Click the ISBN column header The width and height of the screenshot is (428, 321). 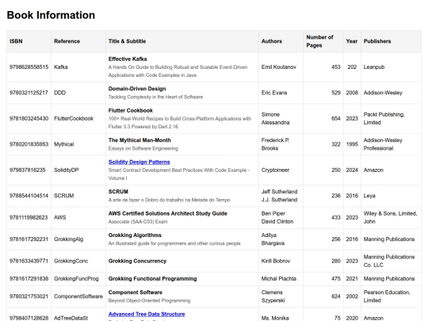coord(29,41)
